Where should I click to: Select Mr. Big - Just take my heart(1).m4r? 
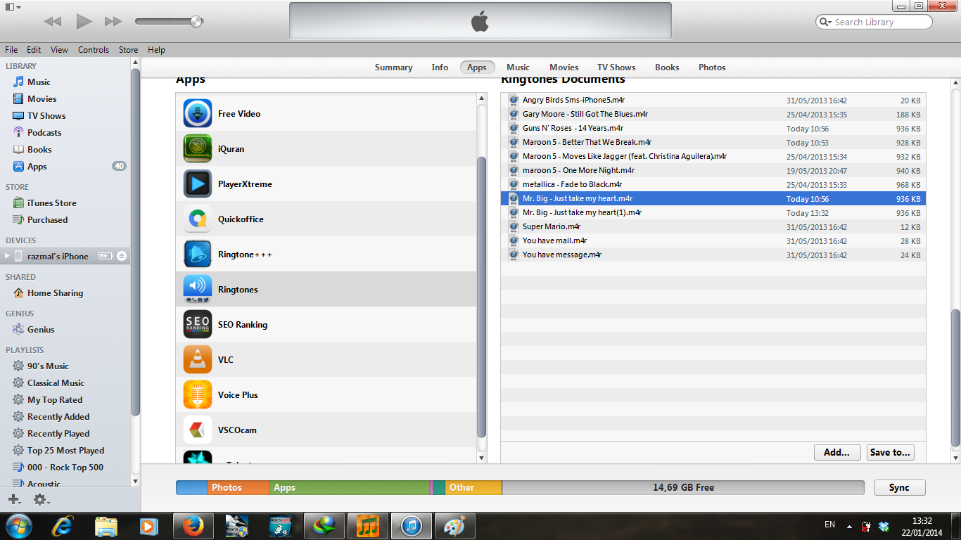713,212
